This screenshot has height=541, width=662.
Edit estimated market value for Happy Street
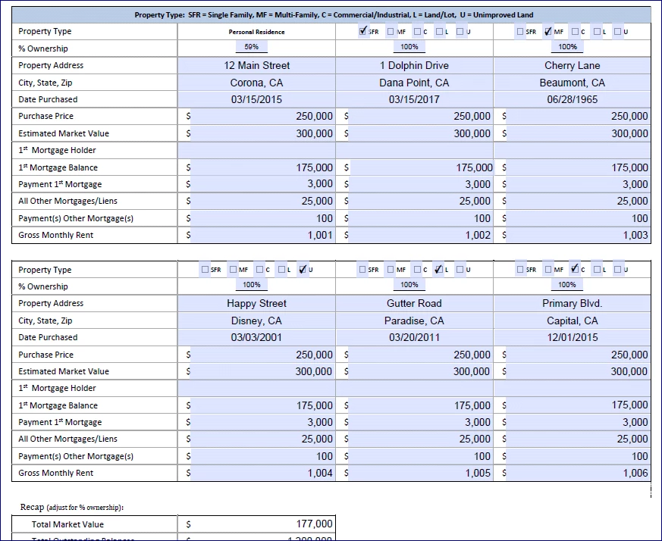(262, 371)
